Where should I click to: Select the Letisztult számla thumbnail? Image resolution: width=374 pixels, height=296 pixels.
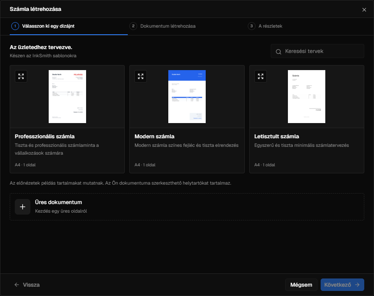click(306, 97)
